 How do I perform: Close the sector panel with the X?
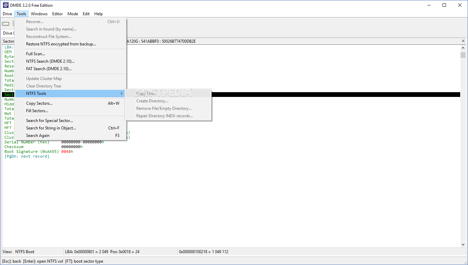[463, 41]
